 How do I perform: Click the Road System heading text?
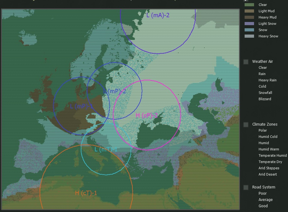[x=264, y=187]
